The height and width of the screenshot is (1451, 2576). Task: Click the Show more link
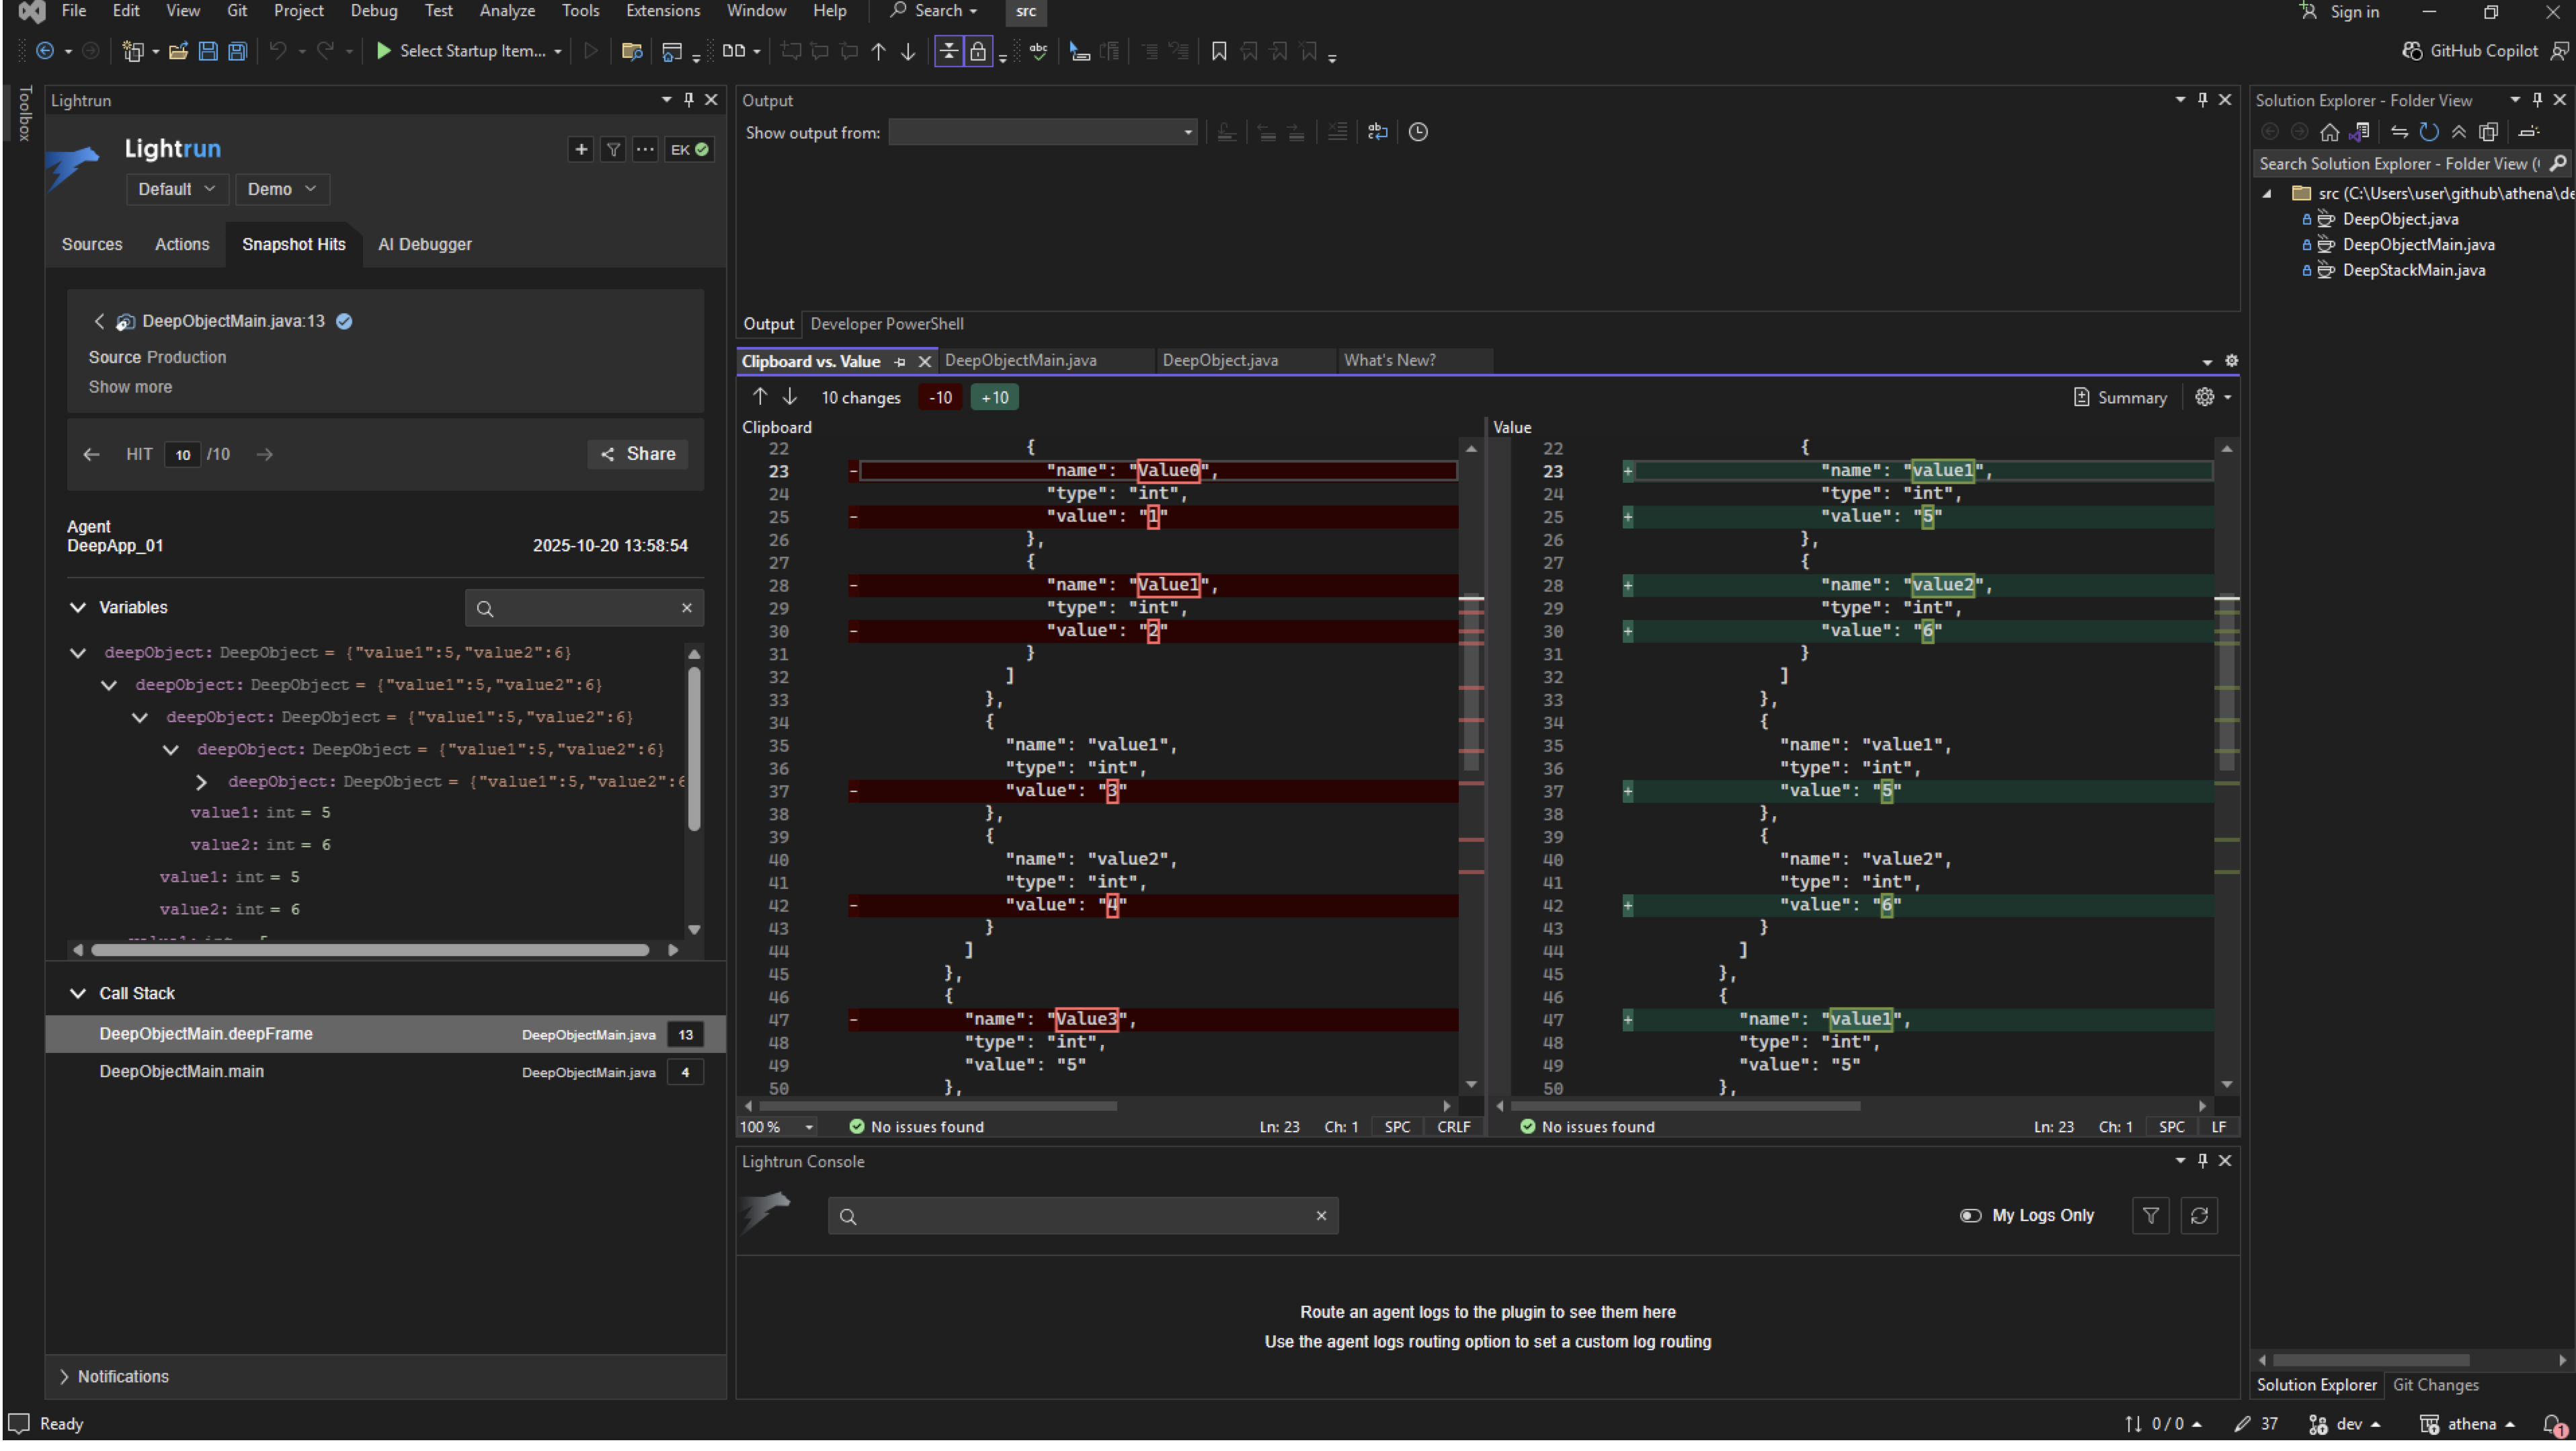coord(130,388)
